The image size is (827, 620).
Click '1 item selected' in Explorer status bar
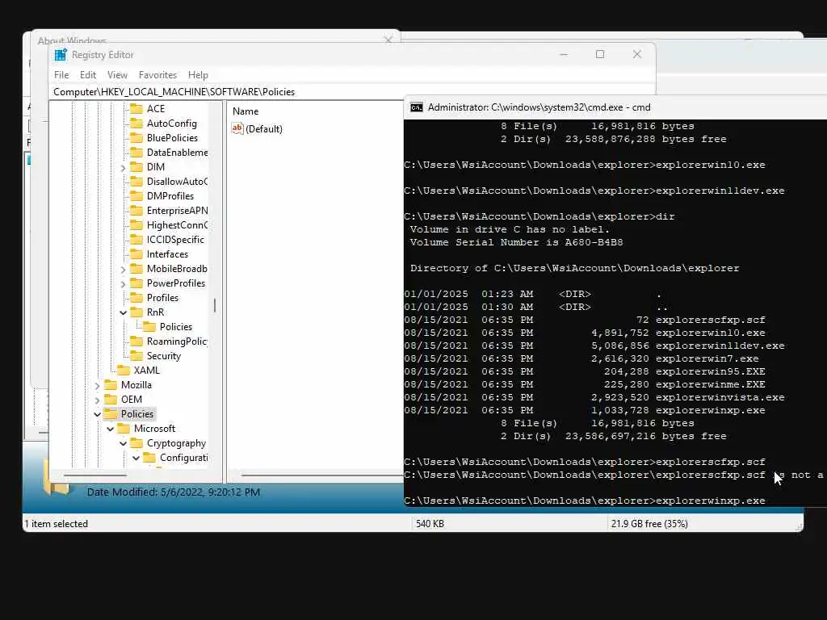pos(57,523)
